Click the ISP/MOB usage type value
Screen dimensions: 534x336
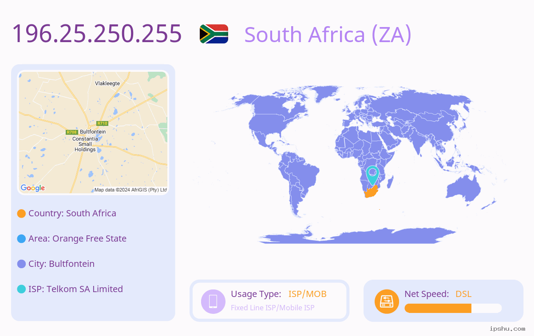308,294
